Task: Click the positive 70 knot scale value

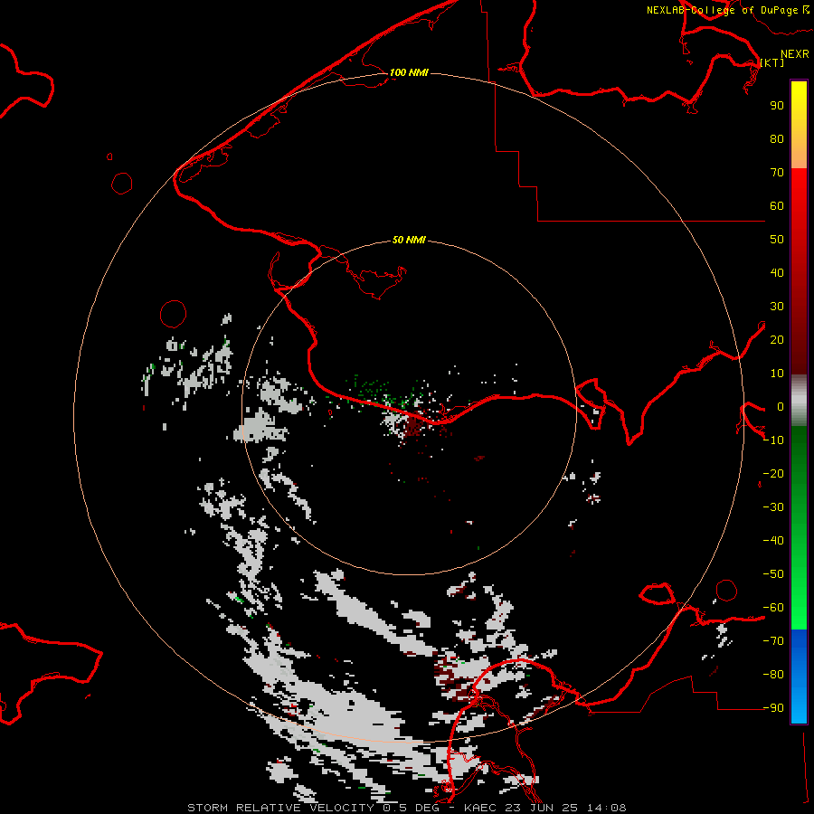Action: click(x=777, y=173)
